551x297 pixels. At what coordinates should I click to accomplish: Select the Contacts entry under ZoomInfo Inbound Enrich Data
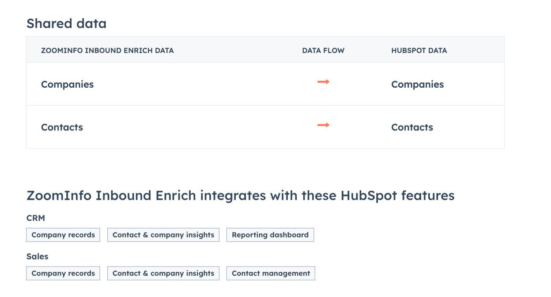point(62,127)
